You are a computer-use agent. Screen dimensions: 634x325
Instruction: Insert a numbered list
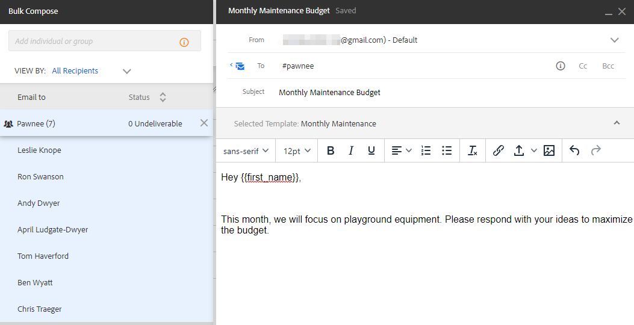pos(426,151)
